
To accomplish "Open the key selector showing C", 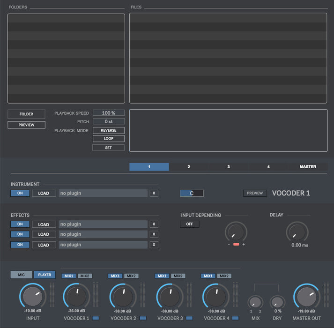I will [x=192, y=193].
